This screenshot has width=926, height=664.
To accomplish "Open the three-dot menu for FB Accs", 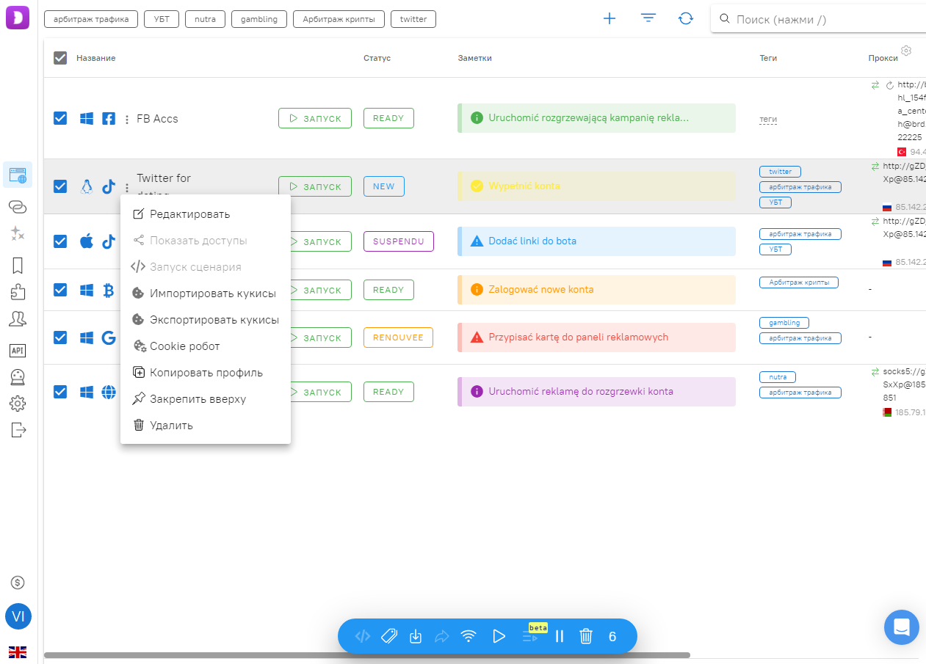I will 127,119.
